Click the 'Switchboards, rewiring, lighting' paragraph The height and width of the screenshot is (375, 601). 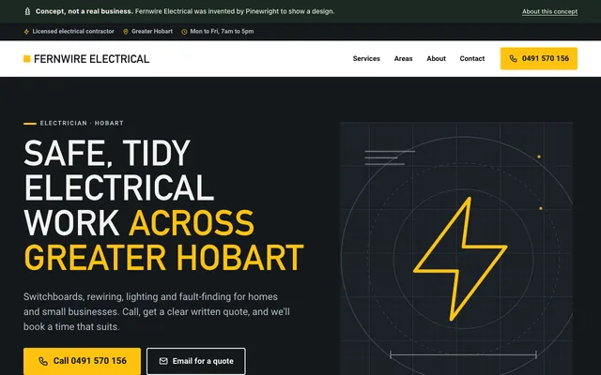pyautogui.click(x=157, y=311)
